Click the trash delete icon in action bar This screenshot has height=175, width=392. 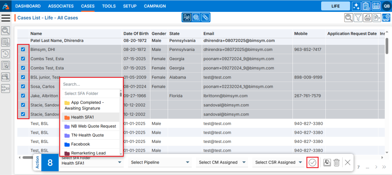click(x=336, y=162)
